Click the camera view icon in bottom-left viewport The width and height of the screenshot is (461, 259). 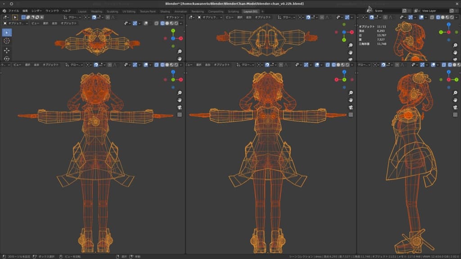[x=179, y=107]
